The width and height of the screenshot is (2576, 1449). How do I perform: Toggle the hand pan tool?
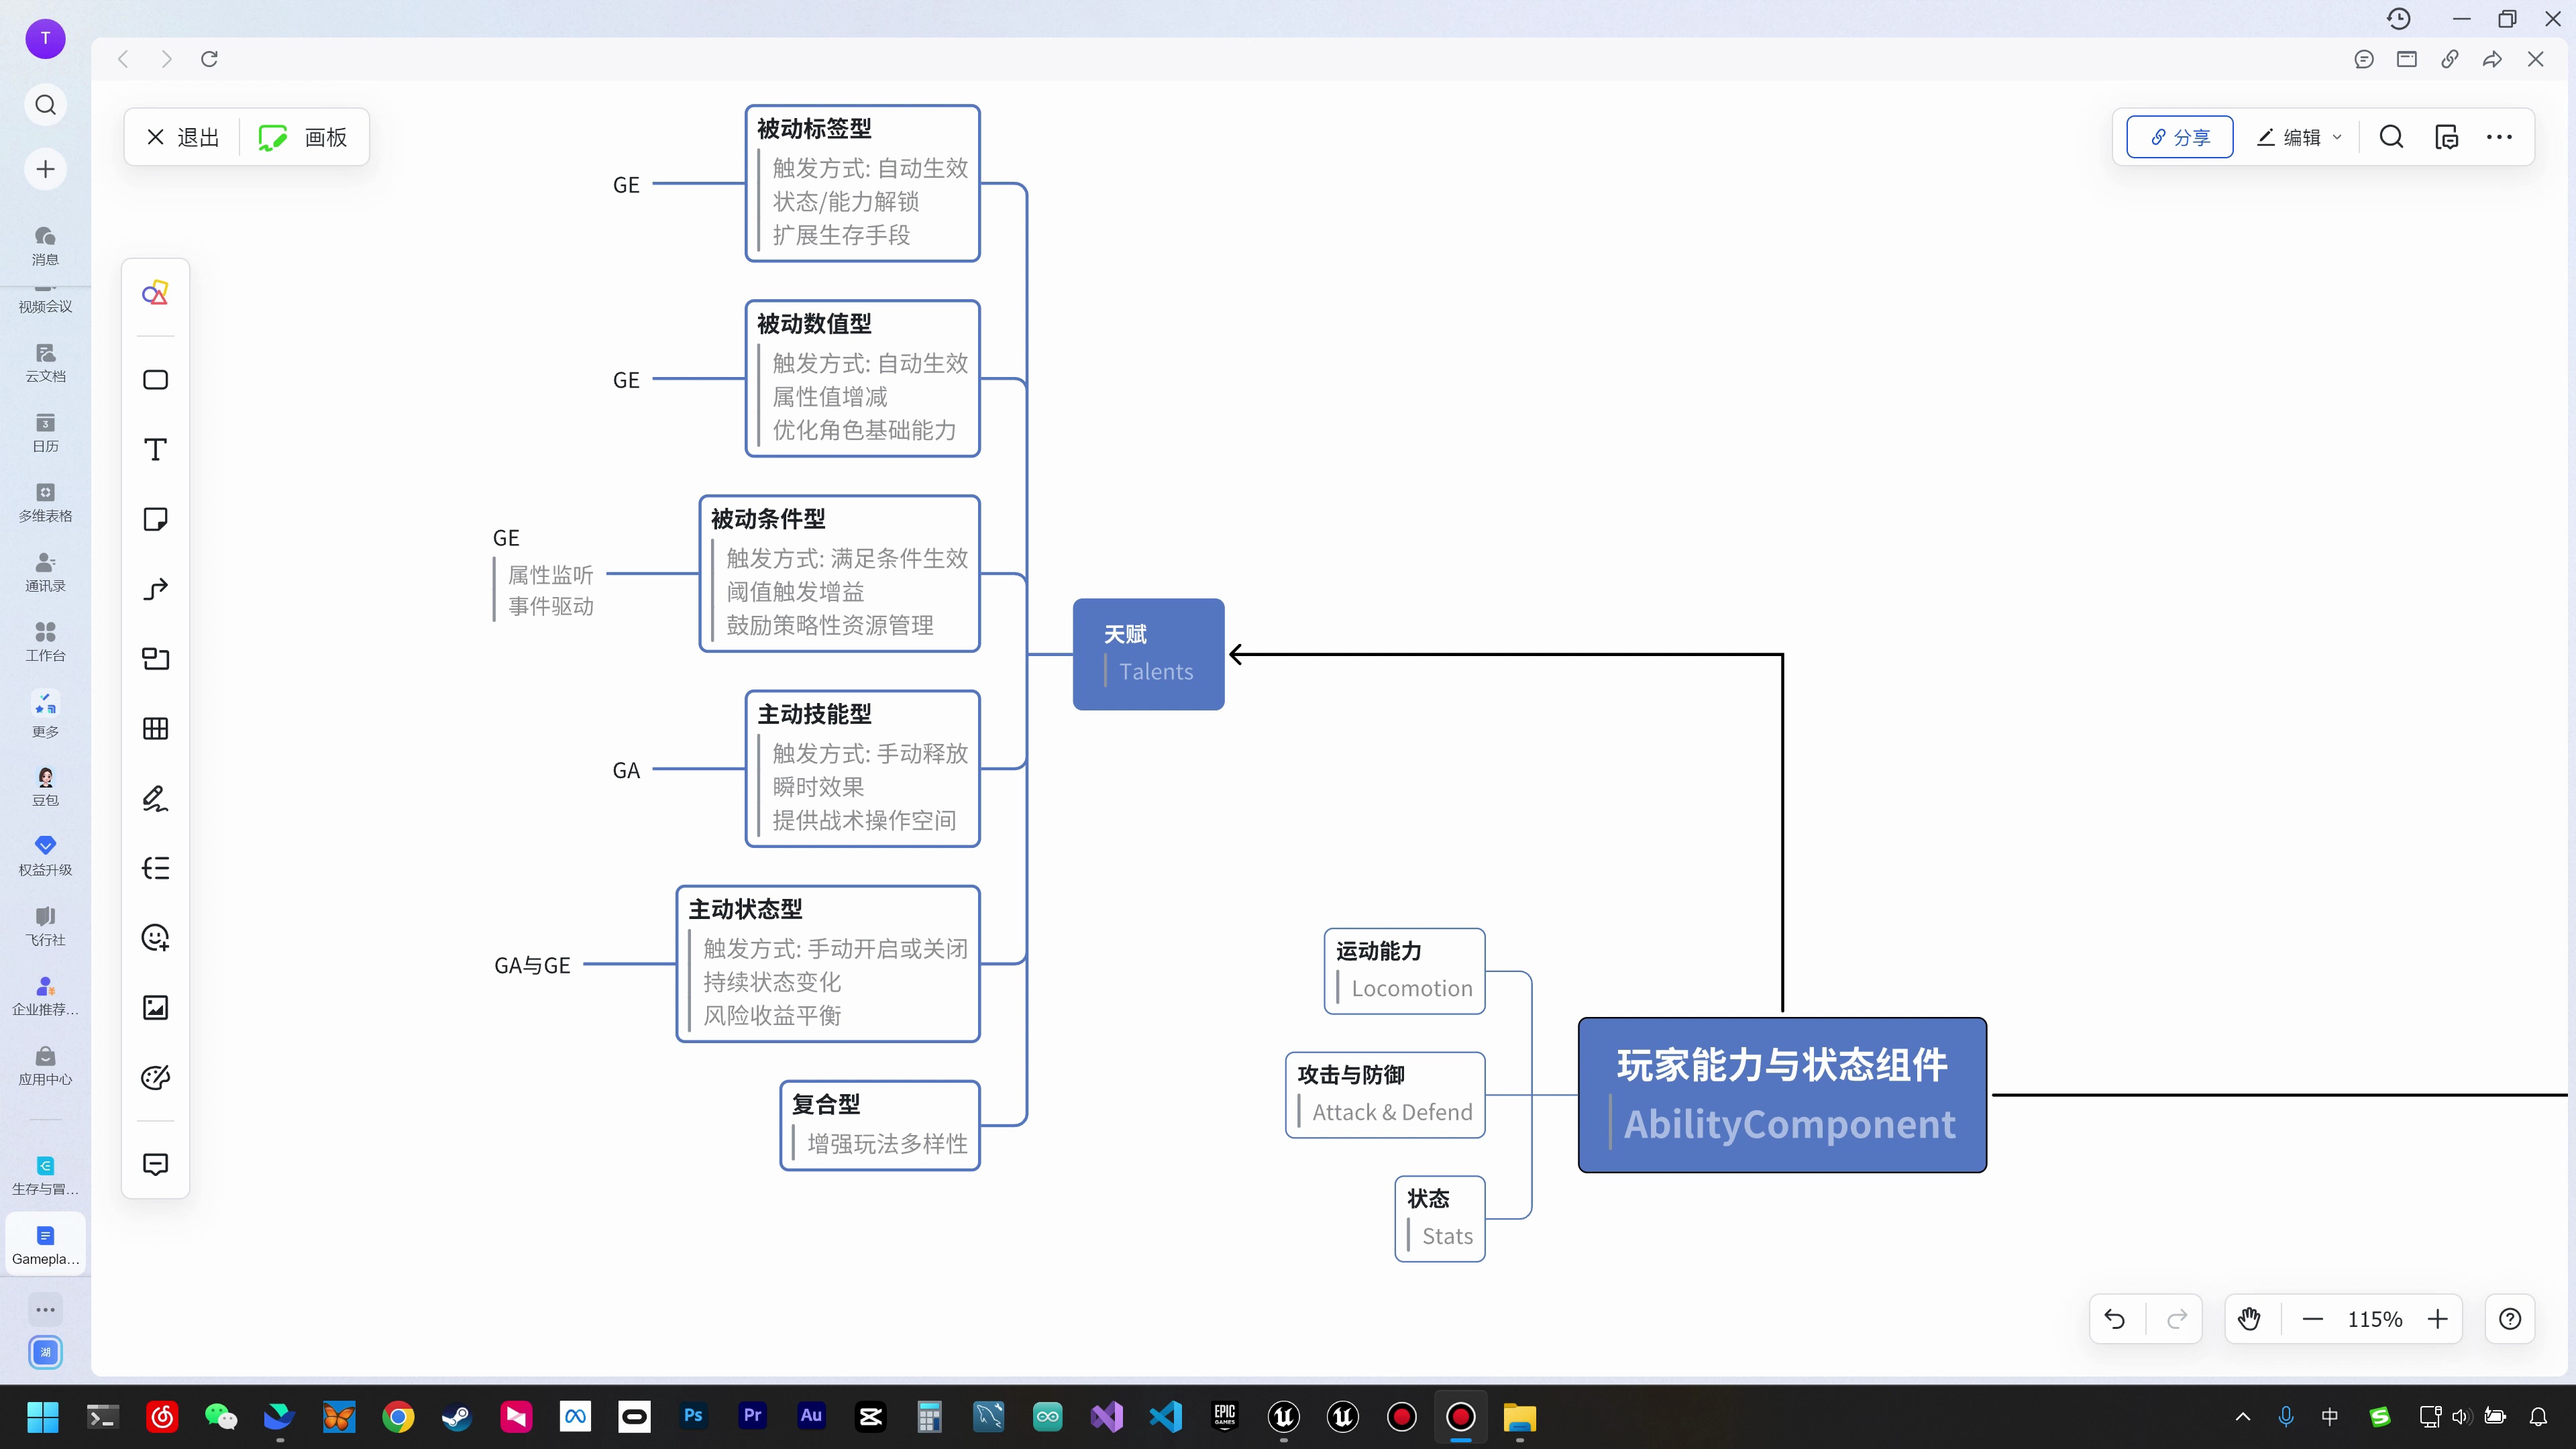(x=2250, y=1319)
